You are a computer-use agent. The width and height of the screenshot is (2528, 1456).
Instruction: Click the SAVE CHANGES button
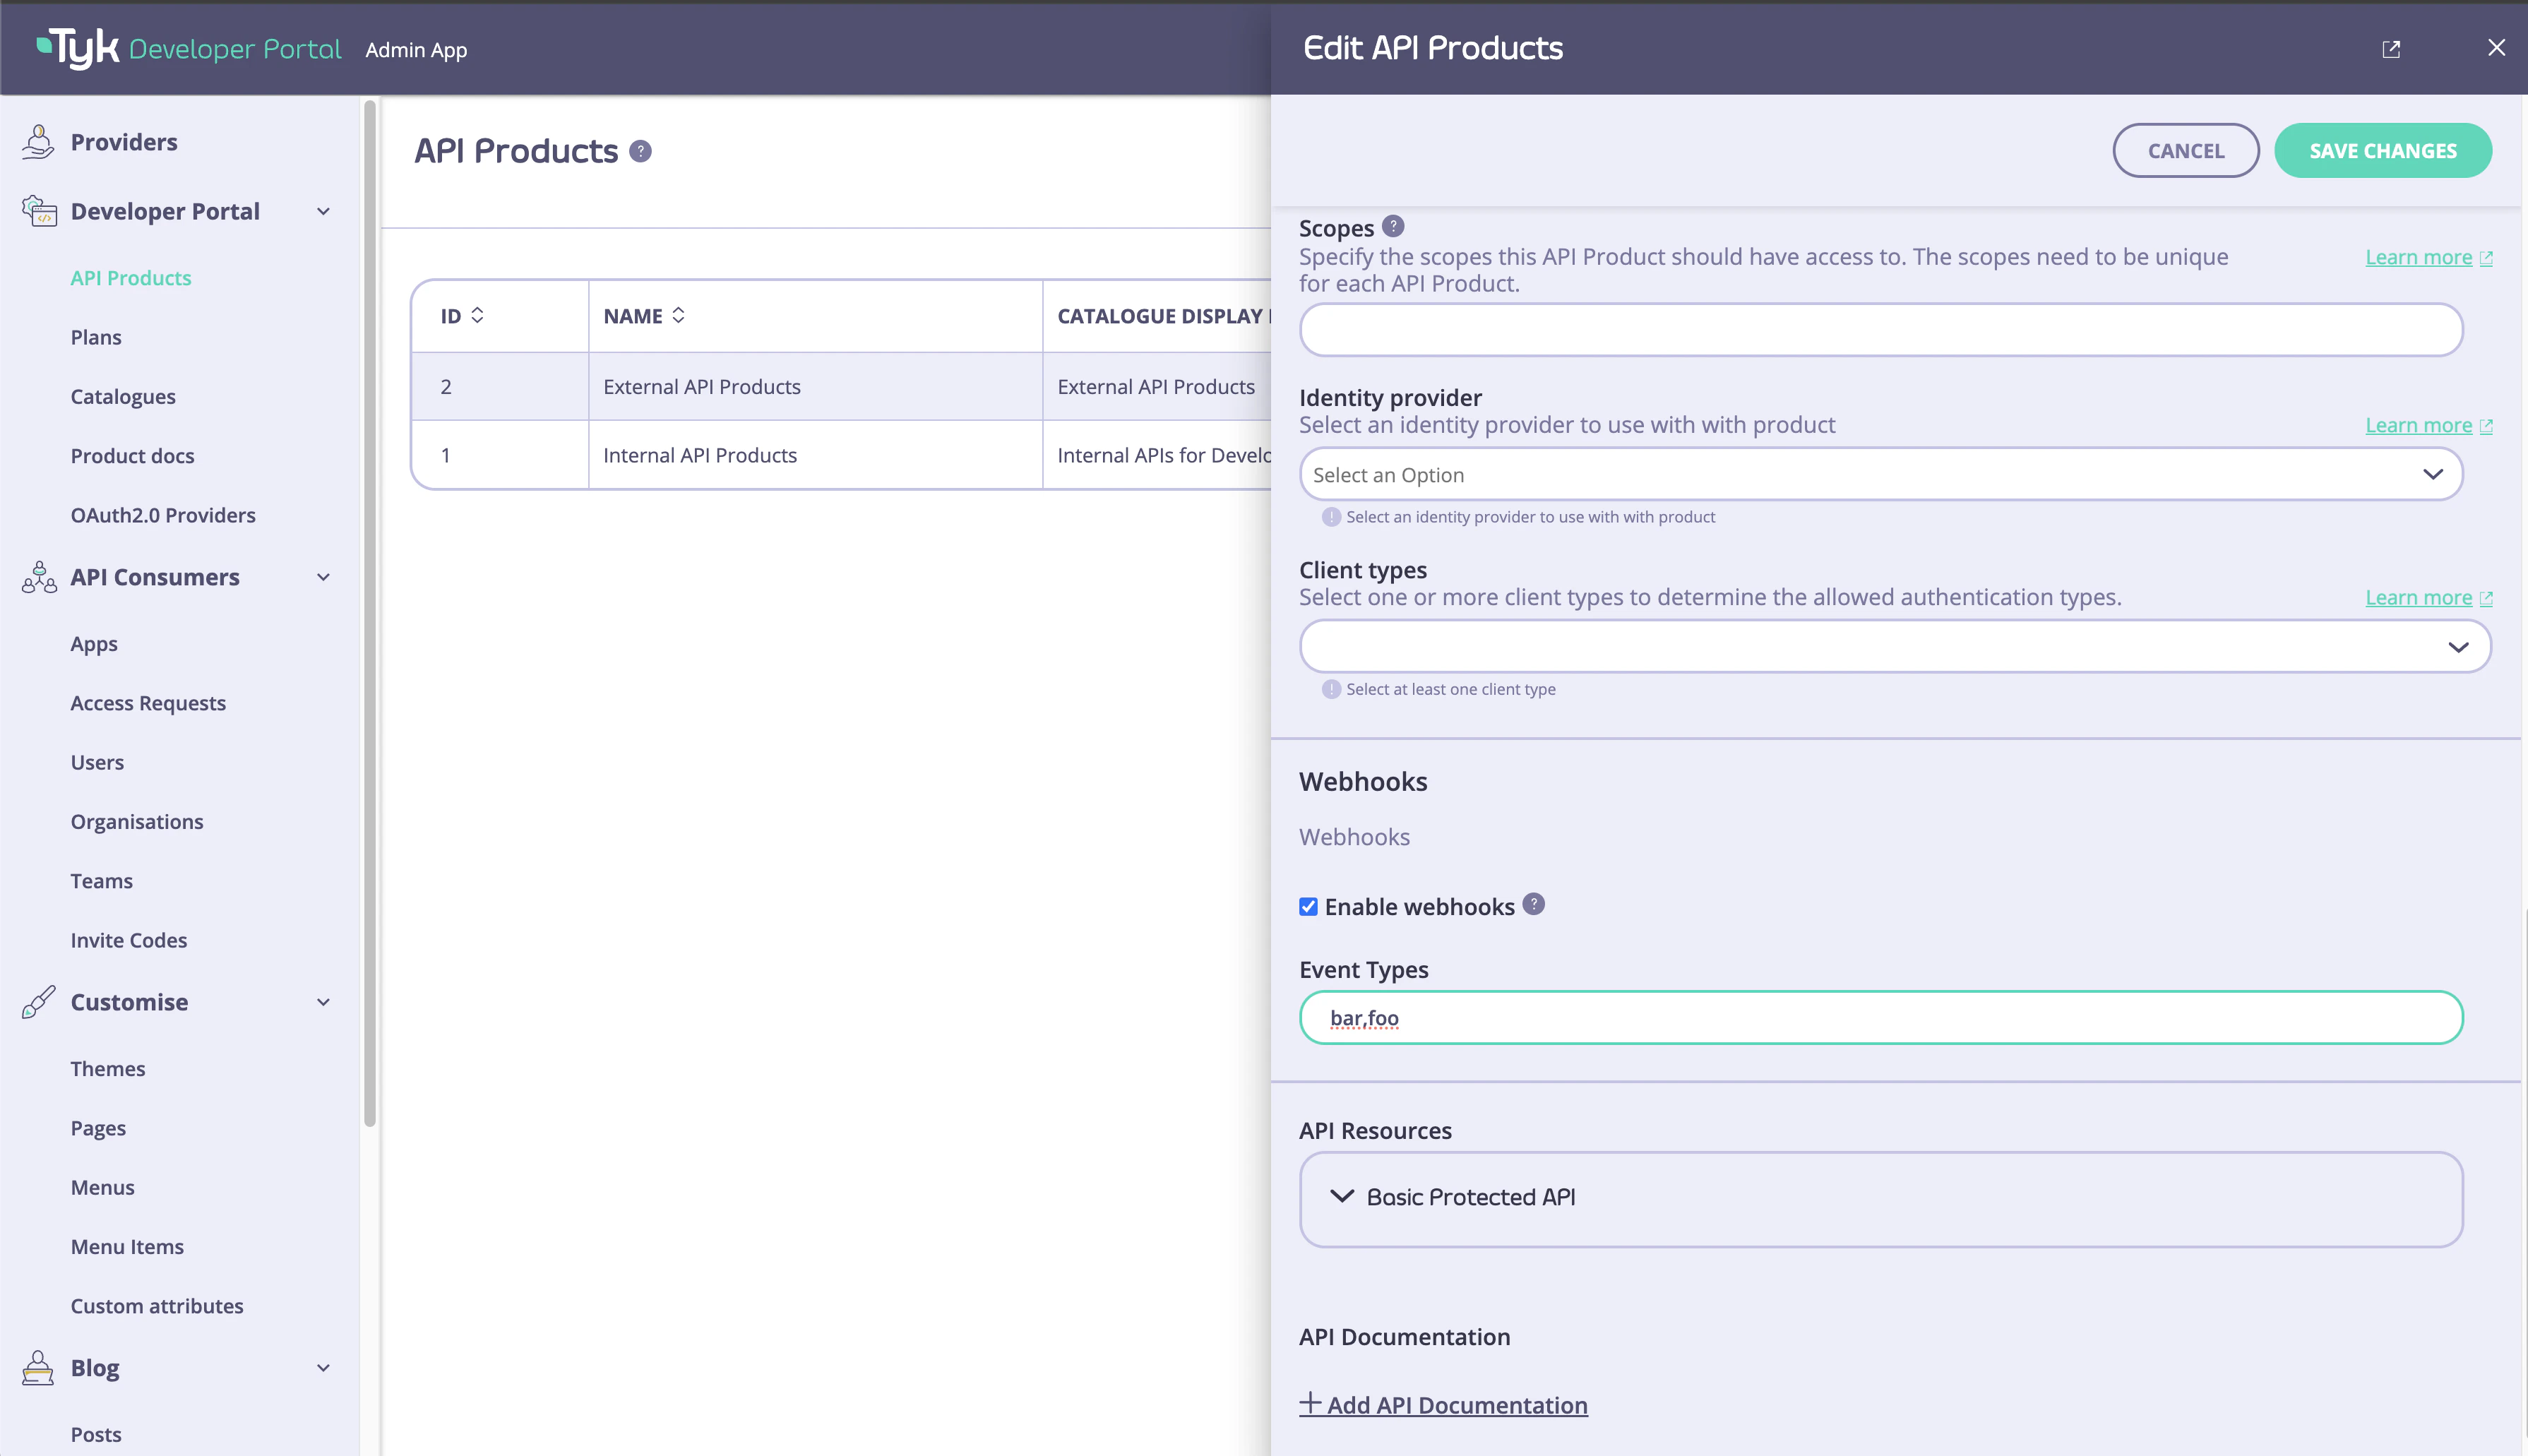tap(2383, 150)
